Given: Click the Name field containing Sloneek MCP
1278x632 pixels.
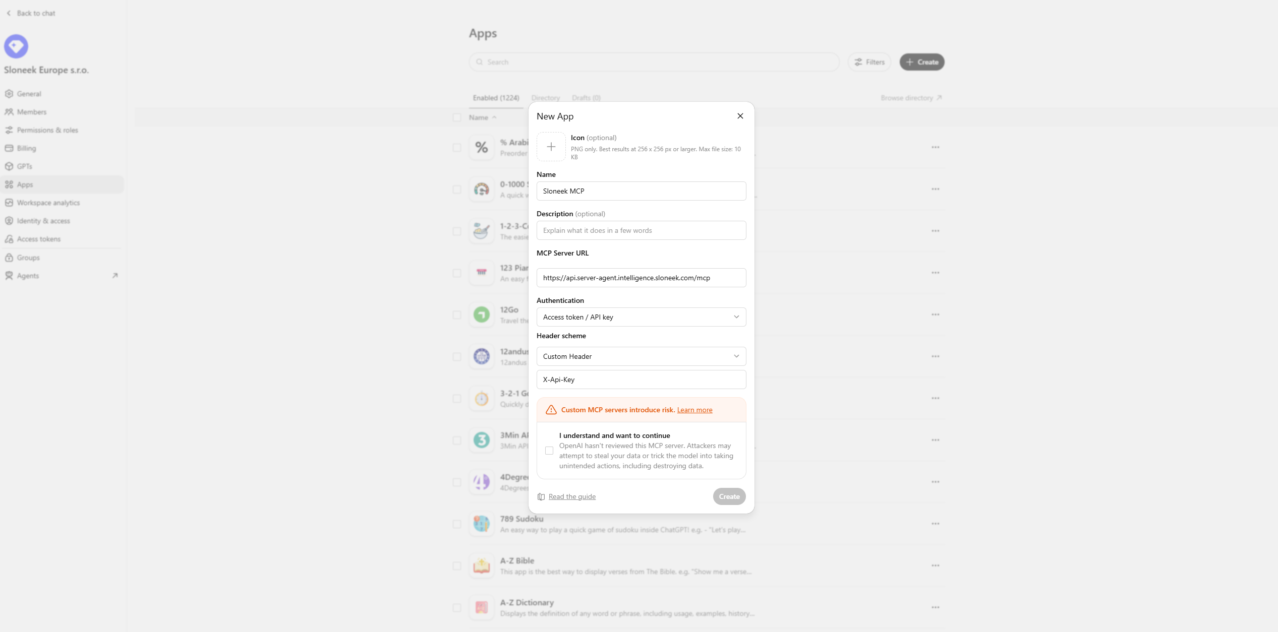Looking at the screenshot, I should coord(641,191).
